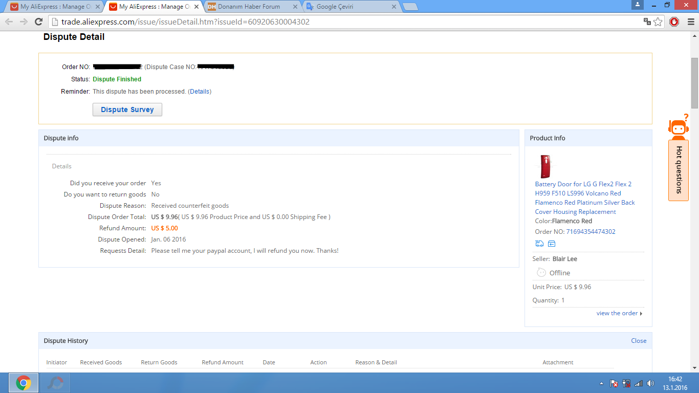Click the Refund Amount column header
Image resolution: width=699 pixels, height=393 pixels.
[x=223, y=362]
